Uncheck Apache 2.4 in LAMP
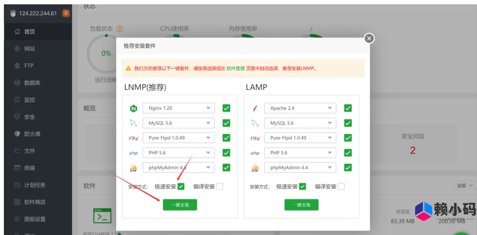477x235 pixels. [348, 108]
